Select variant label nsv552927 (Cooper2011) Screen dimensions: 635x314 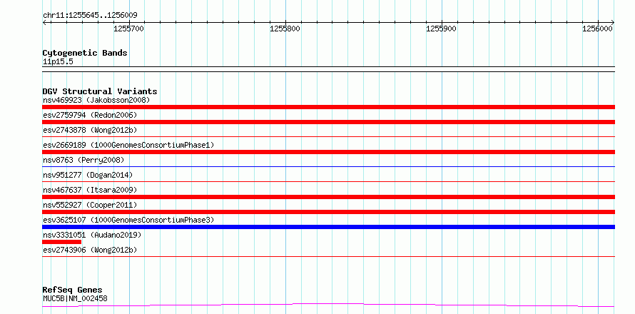tap(90, 205)
